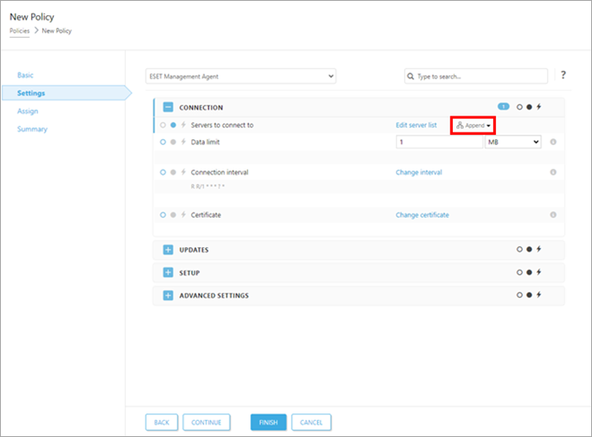Select empty circle flag in ADVANCED SETTINGS header

click(x=519, y=295)
